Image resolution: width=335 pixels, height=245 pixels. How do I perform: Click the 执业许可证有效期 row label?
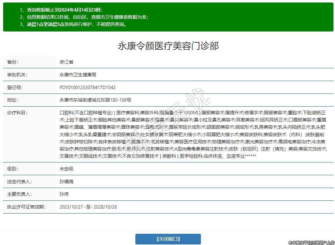tap(26, 207)
